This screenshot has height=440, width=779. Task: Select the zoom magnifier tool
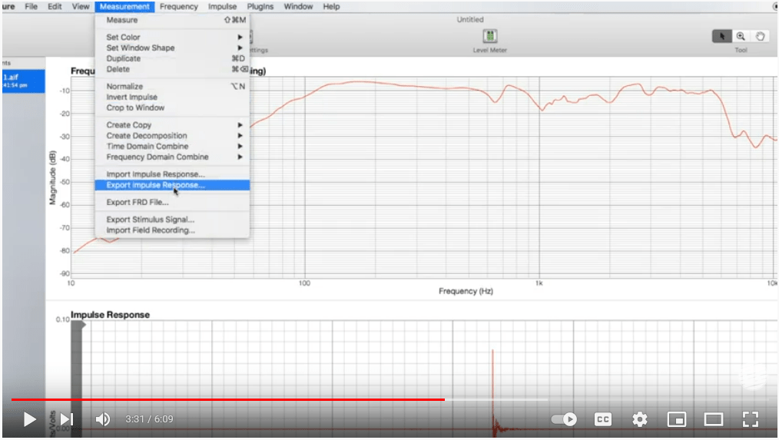741,36
